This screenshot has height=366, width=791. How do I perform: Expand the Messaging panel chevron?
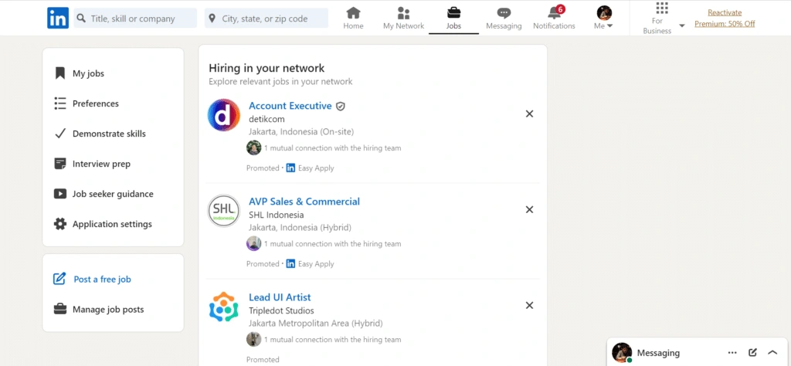click(772, 353)
